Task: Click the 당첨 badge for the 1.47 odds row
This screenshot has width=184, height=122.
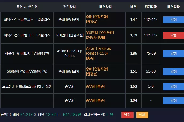Action: 173,20
